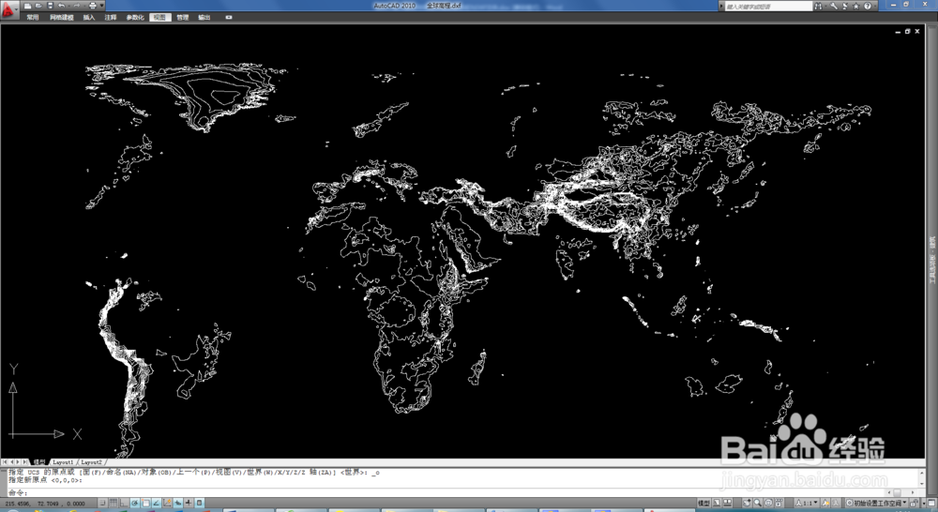Open the 注释 ribbon tab

click(111, 17)
